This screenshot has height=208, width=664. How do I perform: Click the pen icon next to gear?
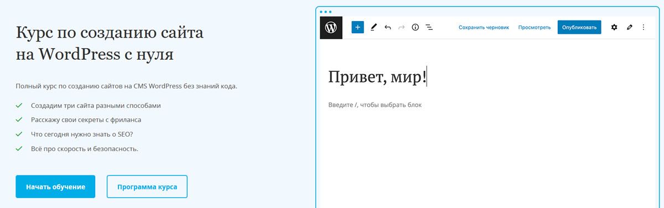tap(630, 27)
